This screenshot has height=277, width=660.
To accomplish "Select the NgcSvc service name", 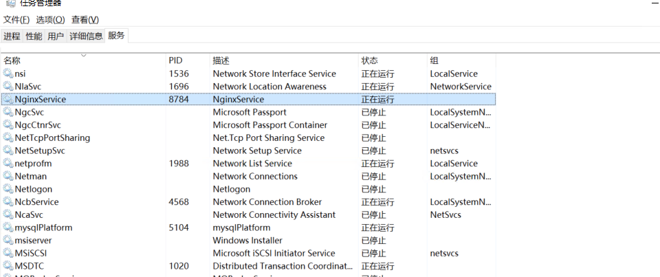I will [x=29, y=112].
